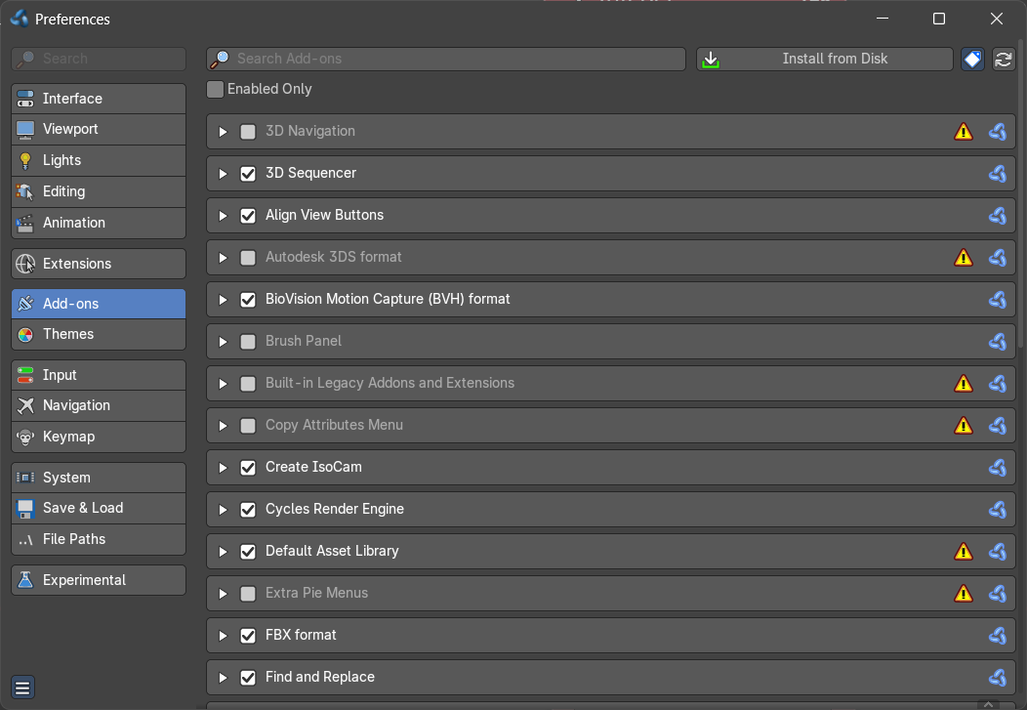Expand the Align View Buttons add-on details
1027x710 pixels.
(x=223, y=216)
